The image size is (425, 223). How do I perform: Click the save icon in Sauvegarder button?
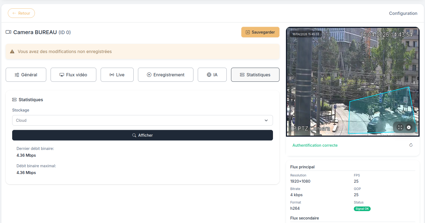[x=248, y=32]
